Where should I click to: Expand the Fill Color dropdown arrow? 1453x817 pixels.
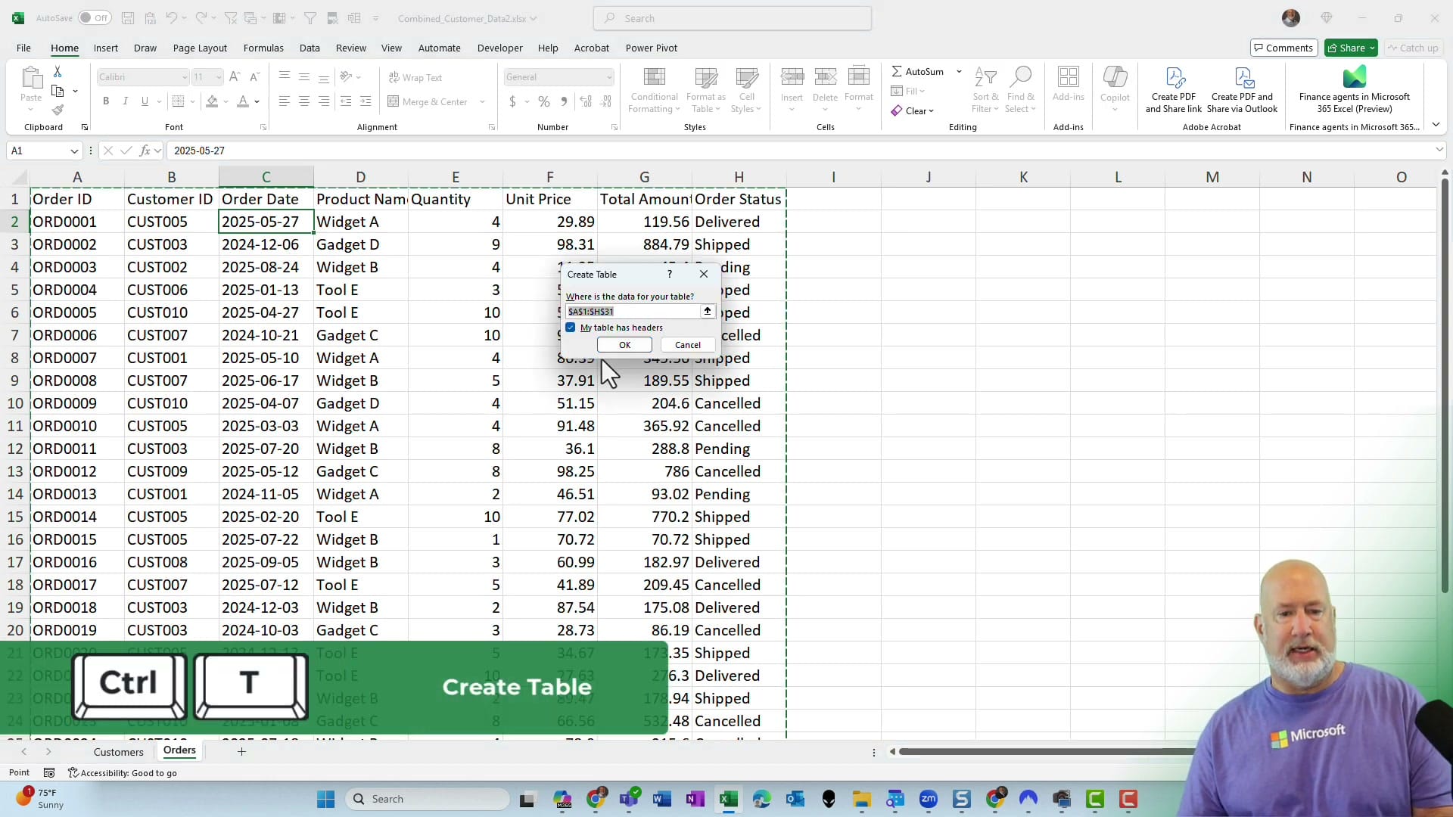[x=226, y=101]
